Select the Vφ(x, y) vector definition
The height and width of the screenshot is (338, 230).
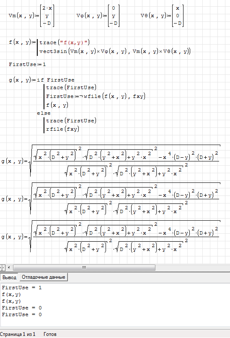coord(98,16)
